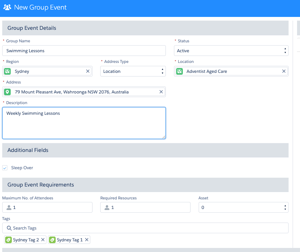Click the green Sydney region map icon

7,71
